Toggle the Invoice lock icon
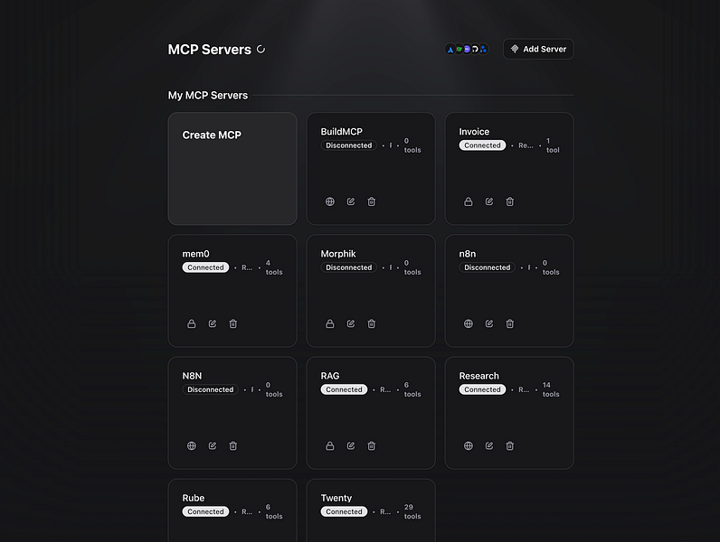This screenshot has height=542, width=720. (469, 201)
